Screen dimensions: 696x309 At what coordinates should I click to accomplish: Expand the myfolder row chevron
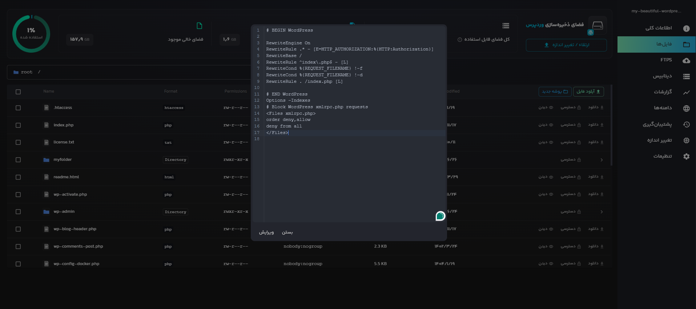tap(602, 160)
